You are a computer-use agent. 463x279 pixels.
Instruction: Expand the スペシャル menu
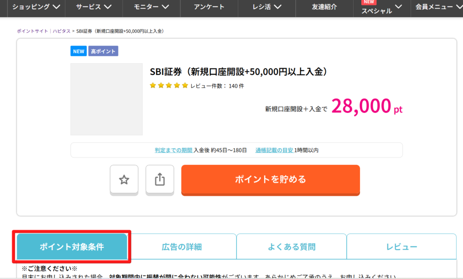click(x=382, y=8)
